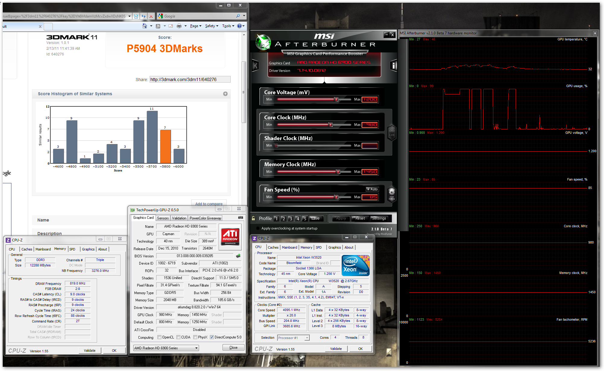Toggle the OpenCL checkbox in GPU-Z
This screenshot has width=604, height=371.
[160, 337]
